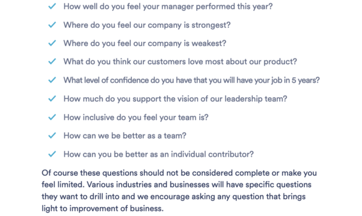Click checkmark beside job in 5 years question
Screen dimensions: 362x216
(x=52, y=80)
